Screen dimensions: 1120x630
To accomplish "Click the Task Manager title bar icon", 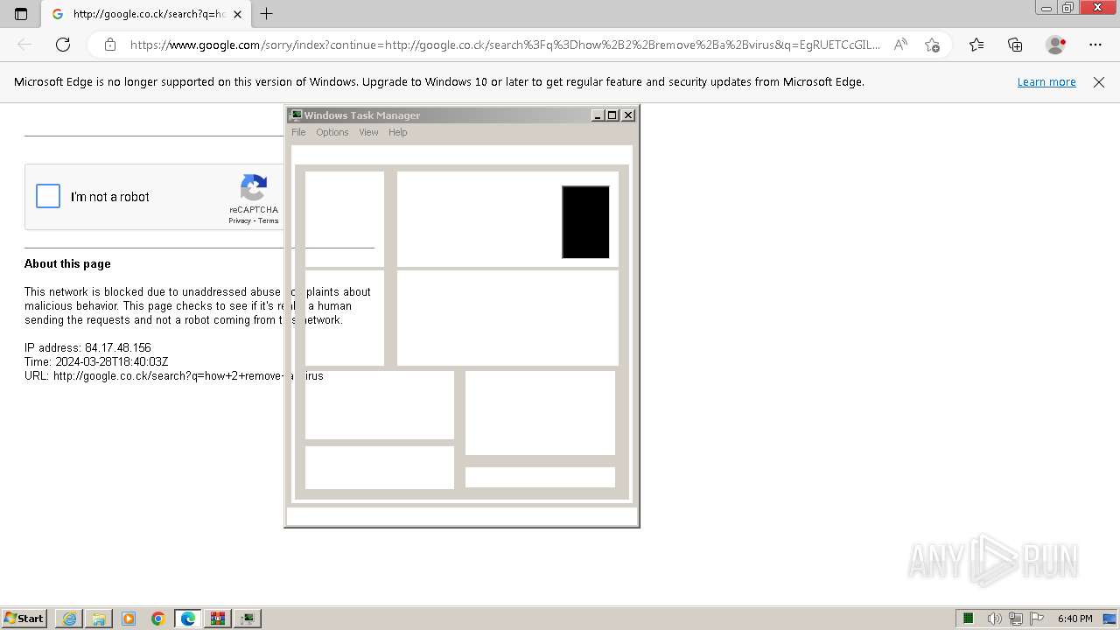I will 297,115.
